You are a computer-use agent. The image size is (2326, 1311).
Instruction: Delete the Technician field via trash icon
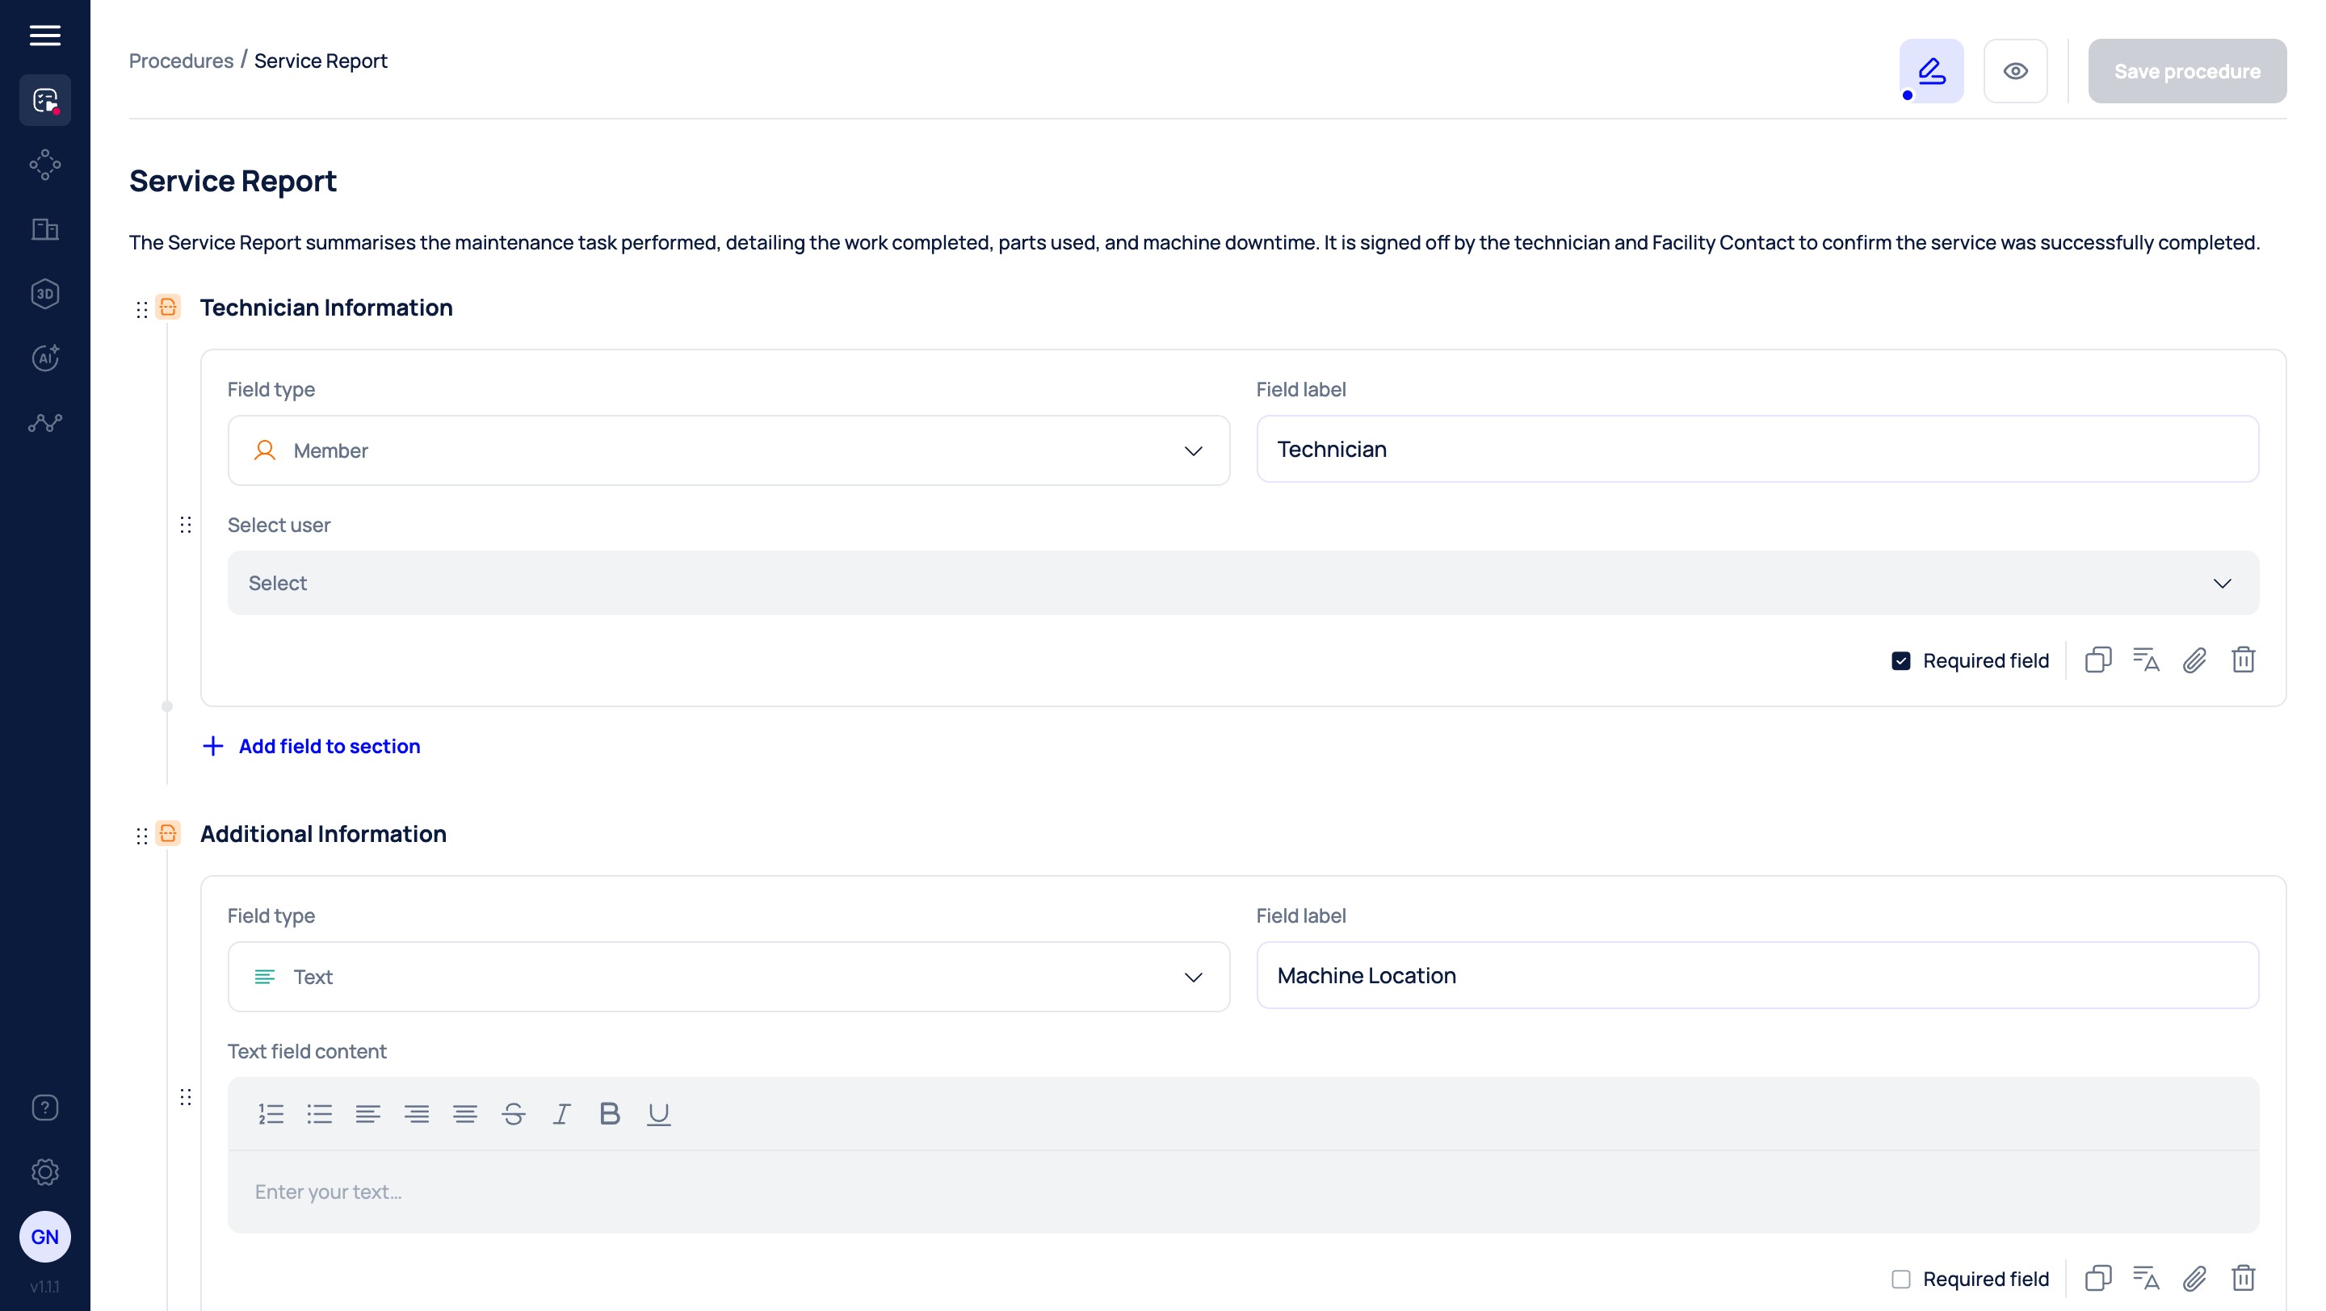click(x=2243, y=660)
